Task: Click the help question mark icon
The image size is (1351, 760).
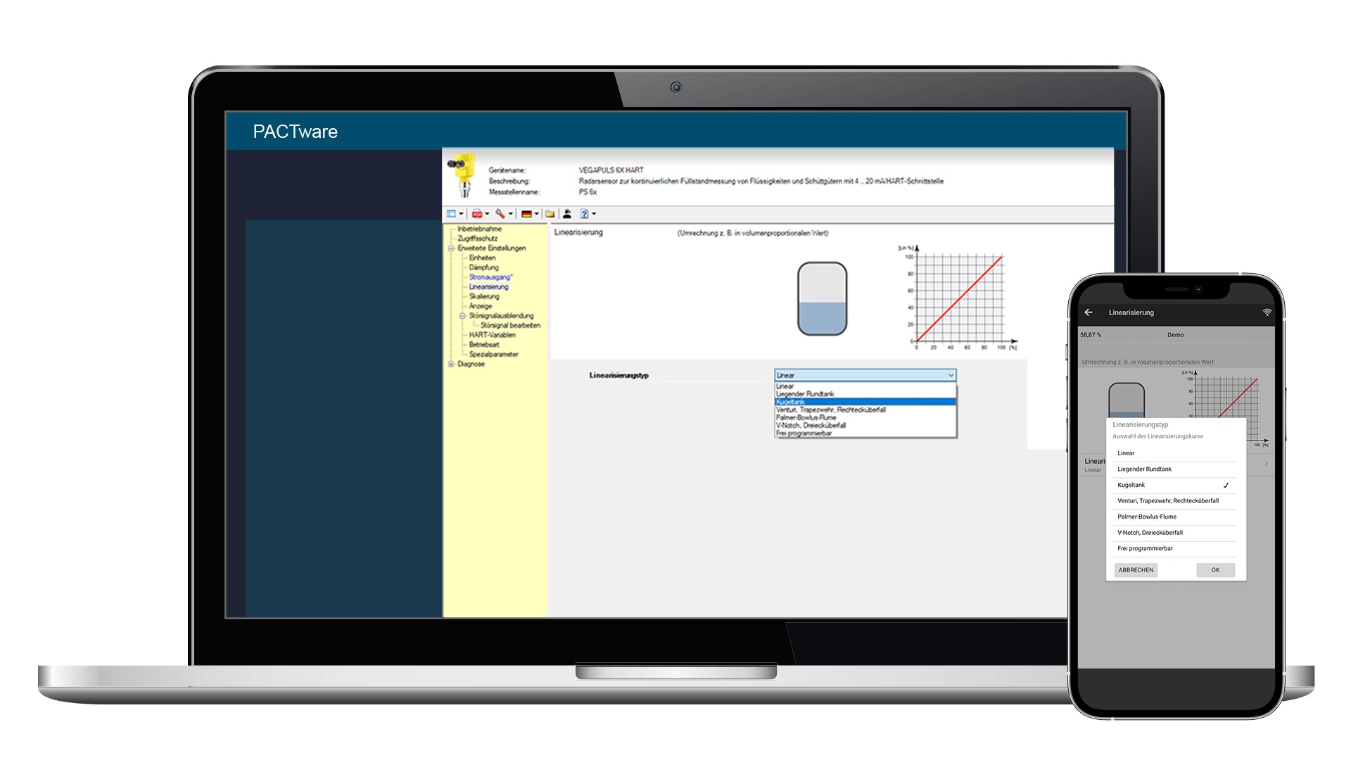Action: (584, 214)
